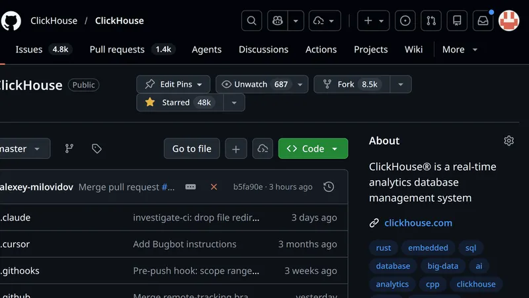Expand the Unwatch options arrow
The height and width of the screenshot is (298, 529).
pos(300,84)
